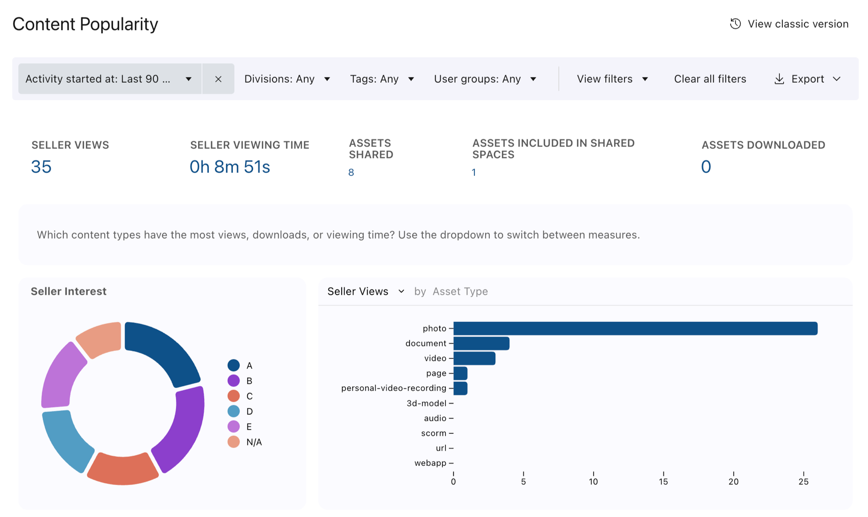Click the photo bar in the chart
The image size is (868, 517).
pyautogui.click(x=635, y=328)
